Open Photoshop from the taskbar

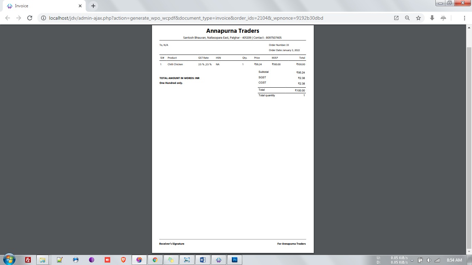[235, 260]
